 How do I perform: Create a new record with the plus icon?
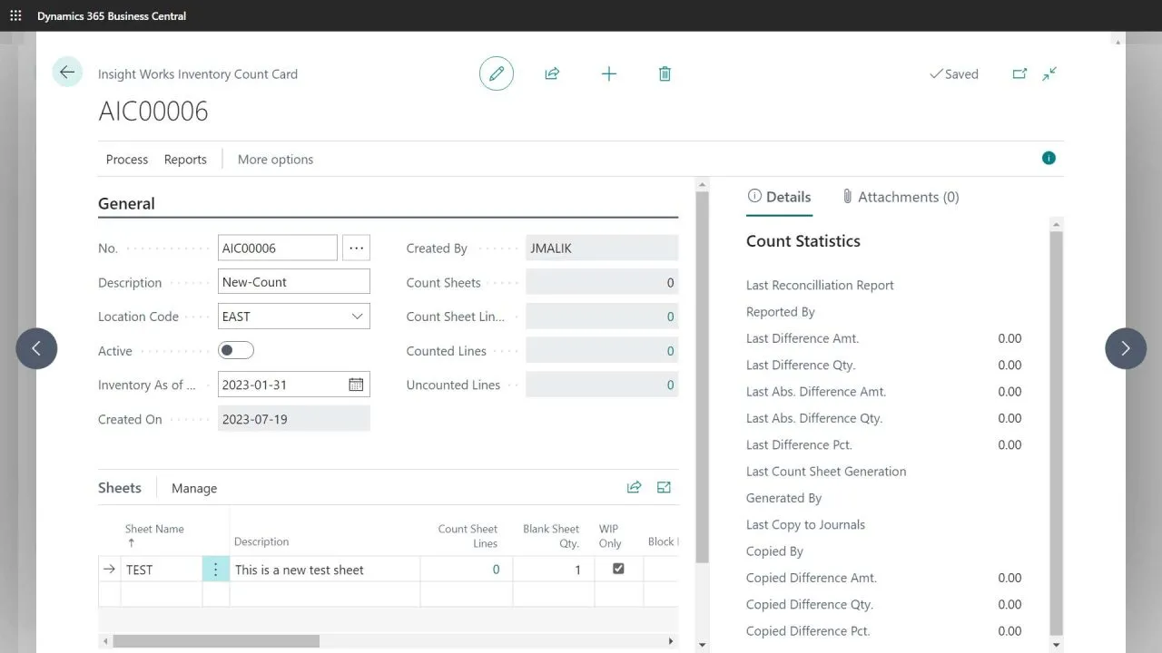tap(608, 73)
